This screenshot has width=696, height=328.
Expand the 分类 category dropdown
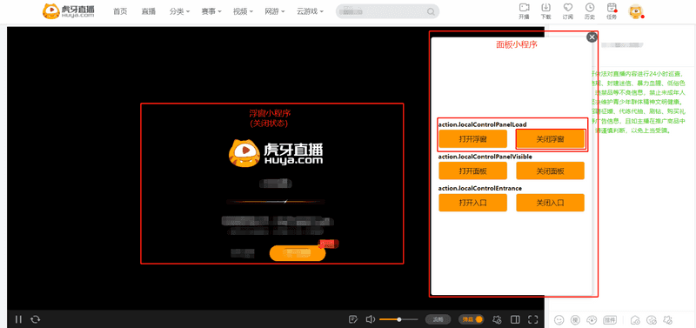179,11
